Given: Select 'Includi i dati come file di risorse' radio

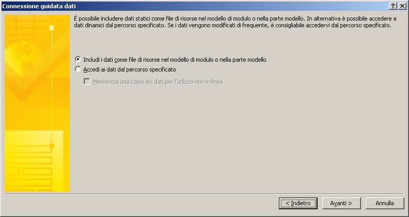Looking at the screenshot, I should [x=78, y=59].
